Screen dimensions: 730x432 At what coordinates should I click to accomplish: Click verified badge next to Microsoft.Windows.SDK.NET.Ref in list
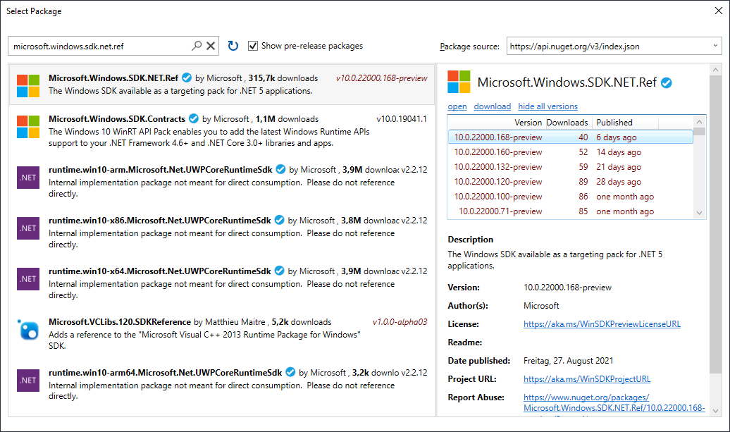(187, 78)
